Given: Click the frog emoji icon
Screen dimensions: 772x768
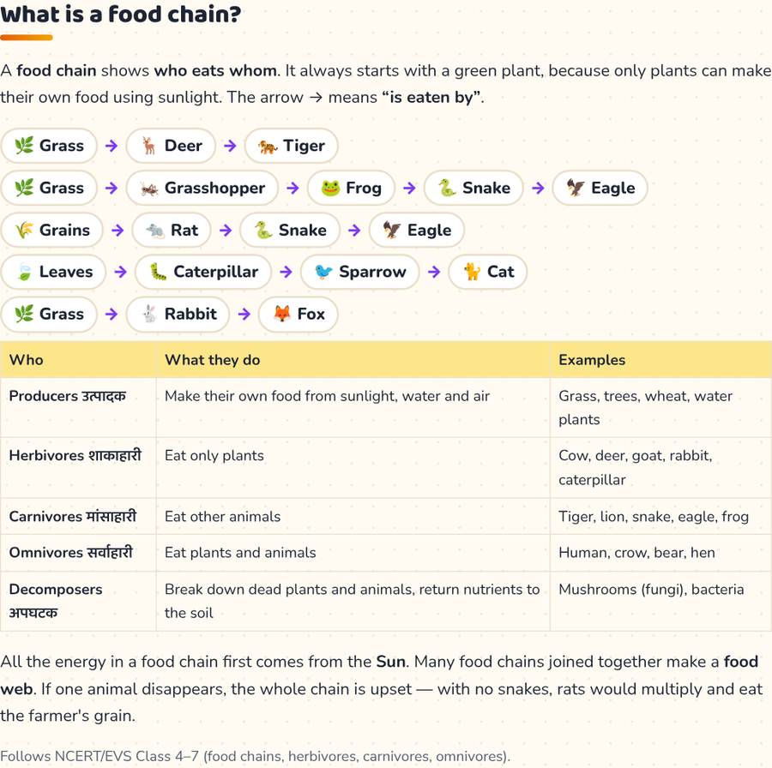Looking at the screenshot, I should click(330, 188).
